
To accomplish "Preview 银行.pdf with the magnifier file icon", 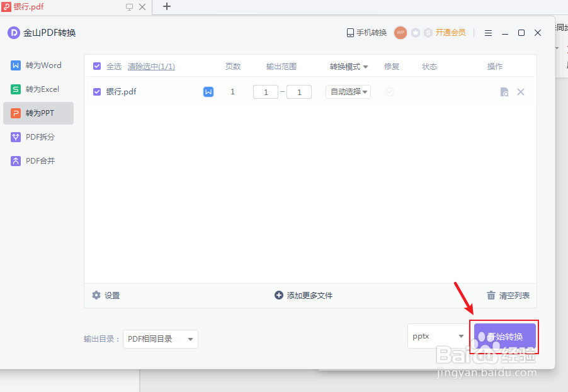I will pos(504,92).
